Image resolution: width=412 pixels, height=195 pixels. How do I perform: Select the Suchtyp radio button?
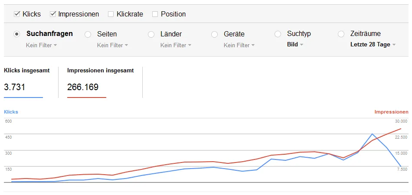tap(278, 34)
